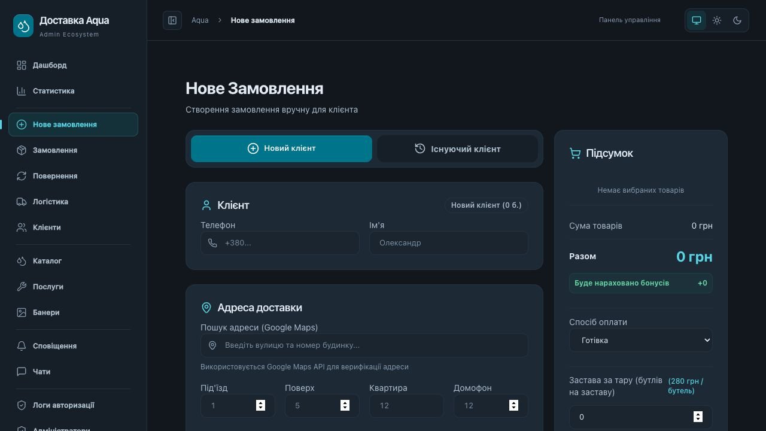The image size is (766, 431).
Task: Switch to dark theme moon icon
Action: click(x=737, y=20)
